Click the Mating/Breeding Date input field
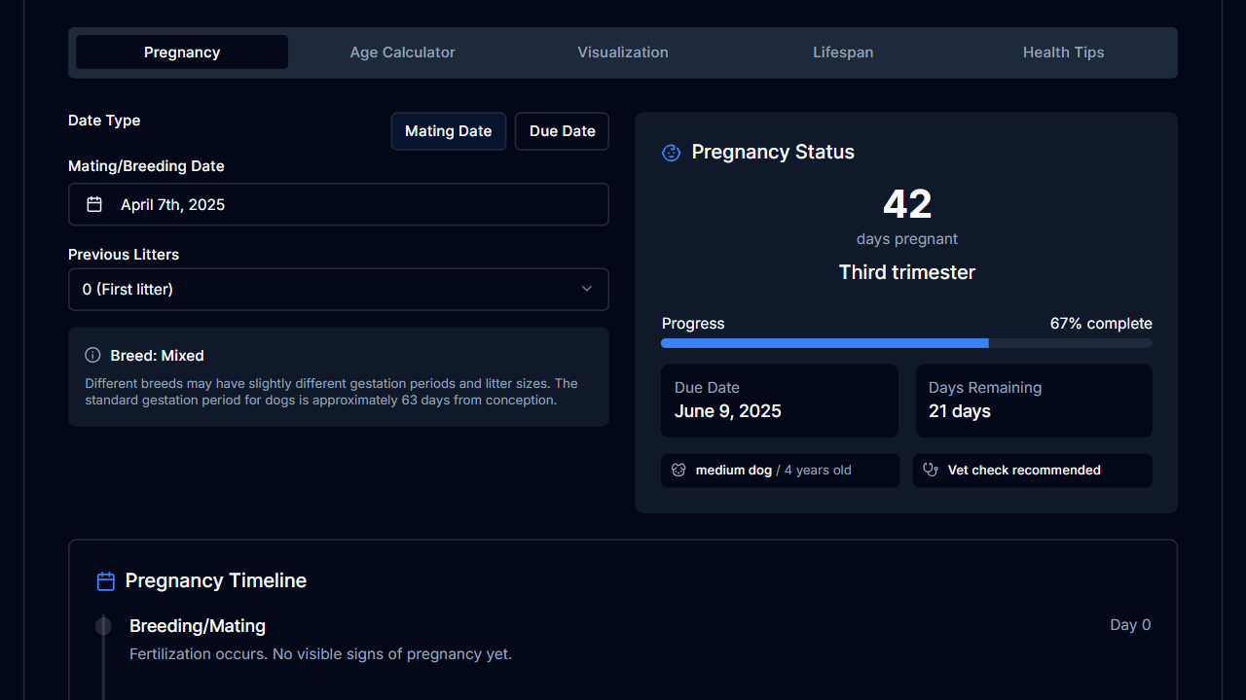 (x=338, y=204)
